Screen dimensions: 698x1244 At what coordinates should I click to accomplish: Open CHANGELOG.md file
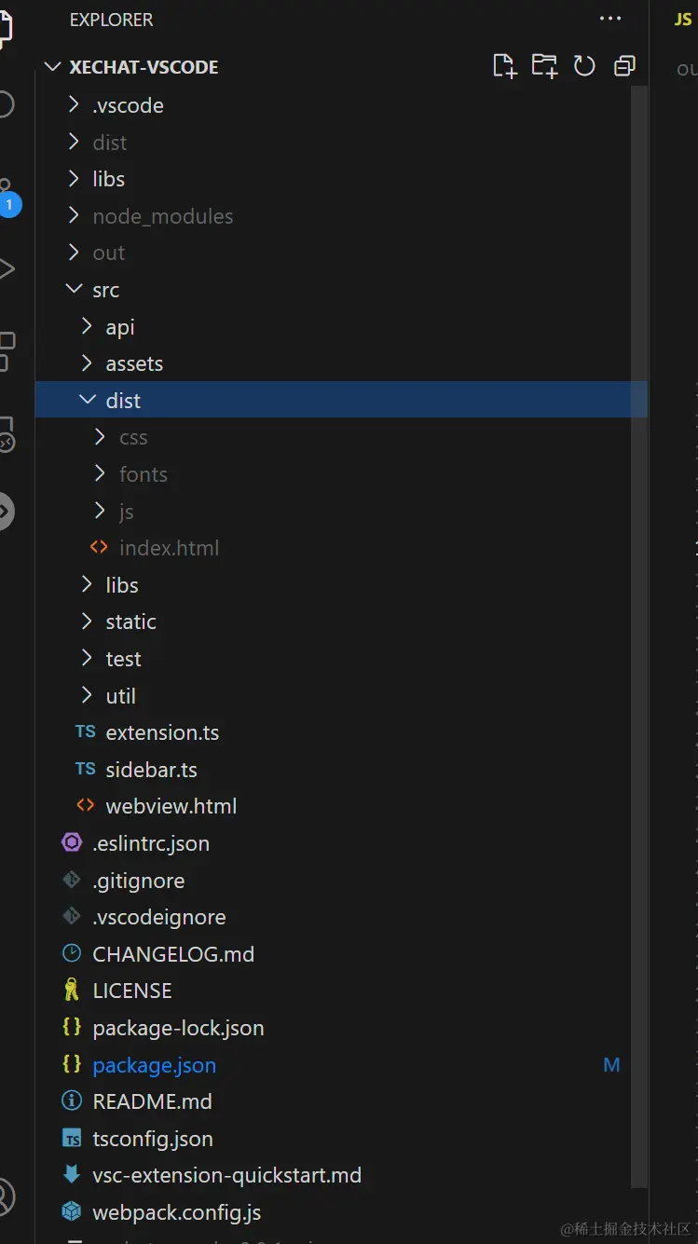click(x=173, y=954)
